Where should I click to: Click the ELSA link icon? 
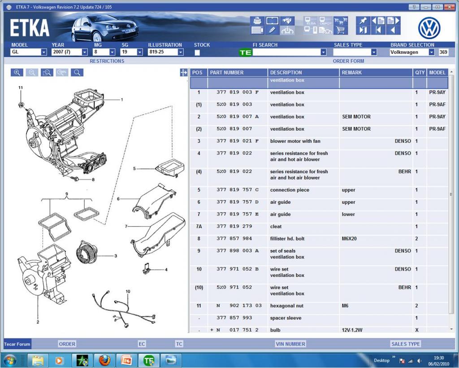coord(311,21)
